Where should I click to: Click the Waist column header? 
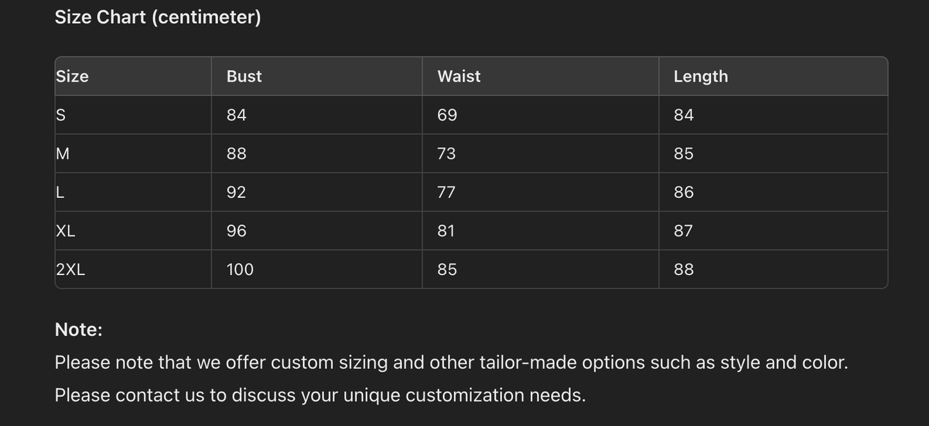click(458, 76)
